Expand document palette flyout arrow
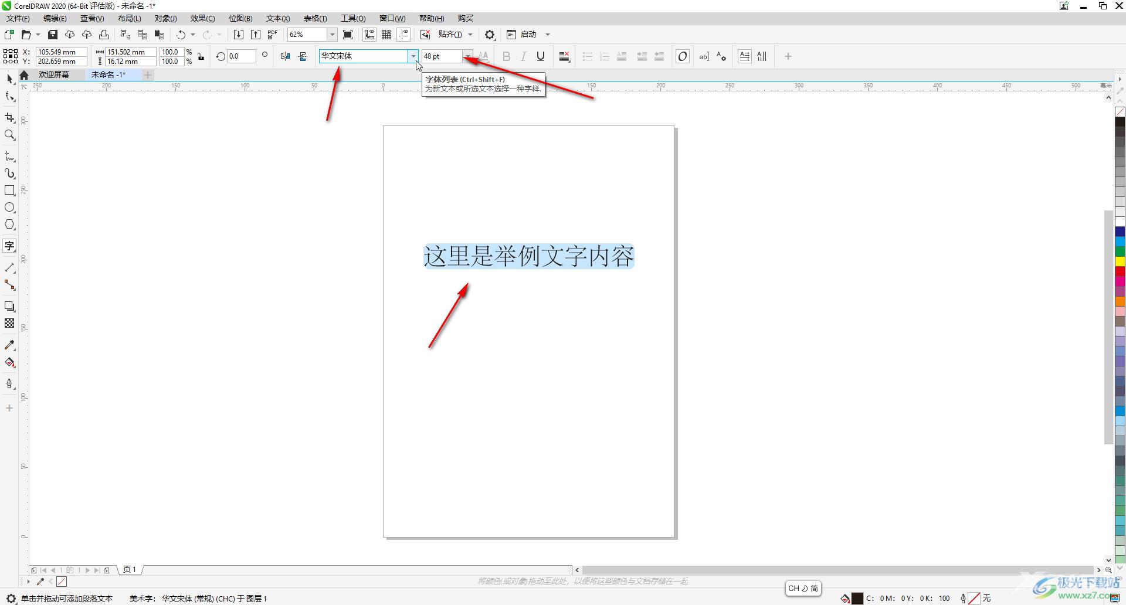The width and height of the screenshot is (1126, 605). (x=28, y=582)
